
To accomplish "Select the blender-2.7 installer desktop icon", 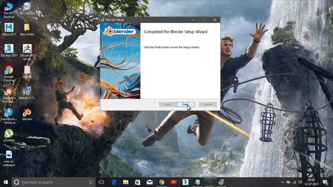I will click(x=27, y=93).
